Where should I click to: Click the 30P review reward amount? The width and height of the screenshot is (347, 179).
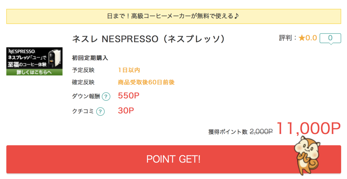126,111
